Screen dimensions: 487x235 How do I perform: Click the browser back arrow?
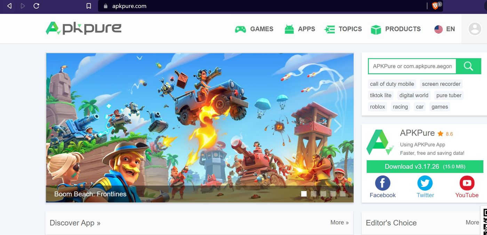click(x=9, y=6)
